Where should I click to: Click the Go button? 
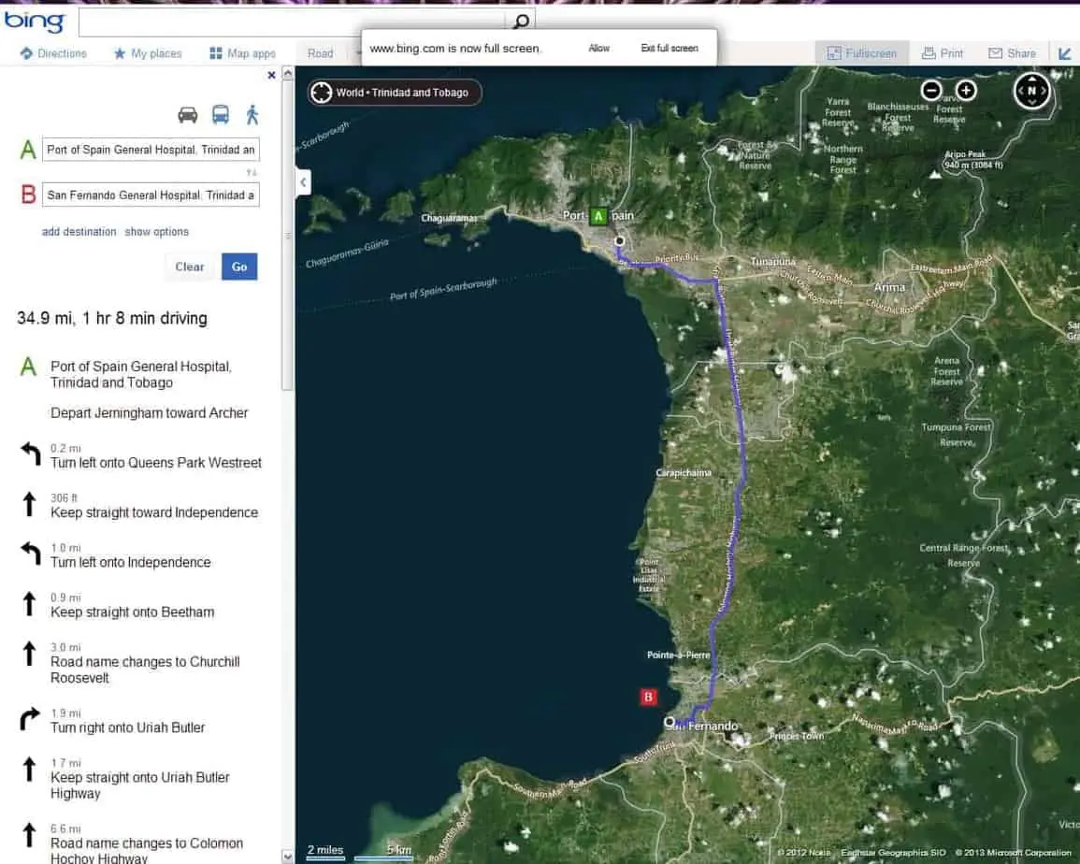point(239,266)
